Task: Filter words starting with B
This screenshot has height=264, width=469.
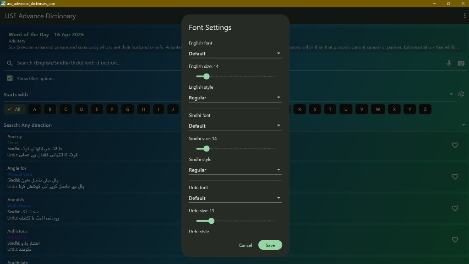Action: tap(50, 109)
